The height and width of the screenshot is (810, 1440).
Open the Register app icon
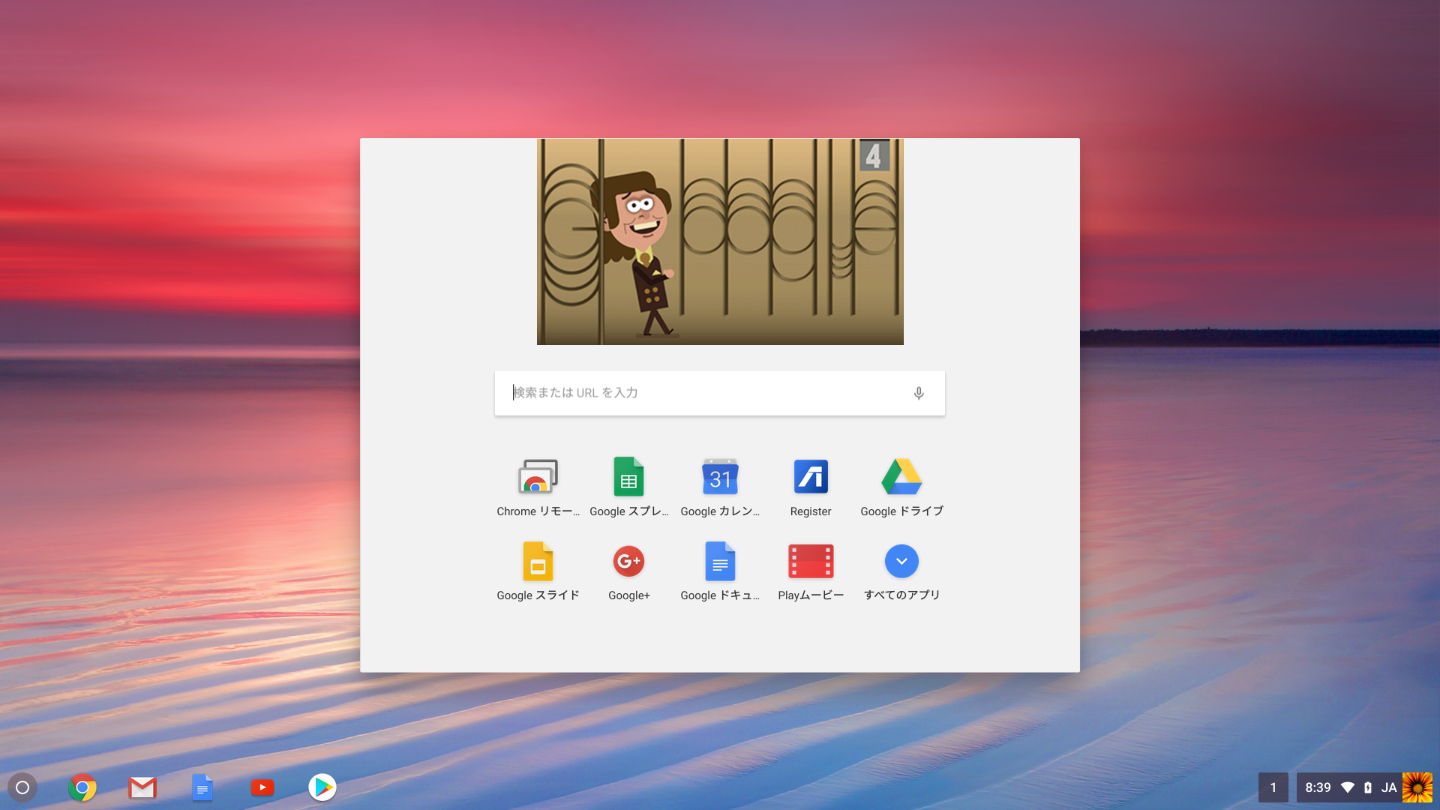(x=811, y=478)
